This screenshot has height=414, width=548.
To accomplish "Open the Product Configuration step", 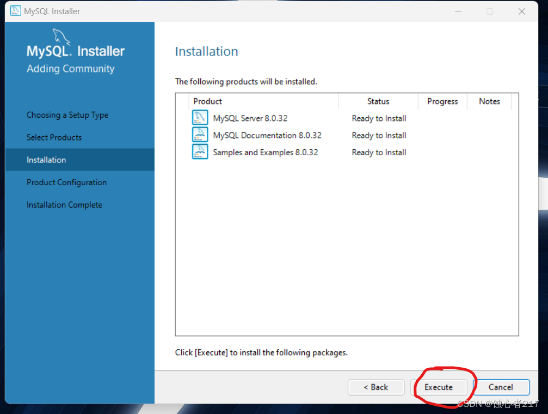I will (x=67, y=182).
